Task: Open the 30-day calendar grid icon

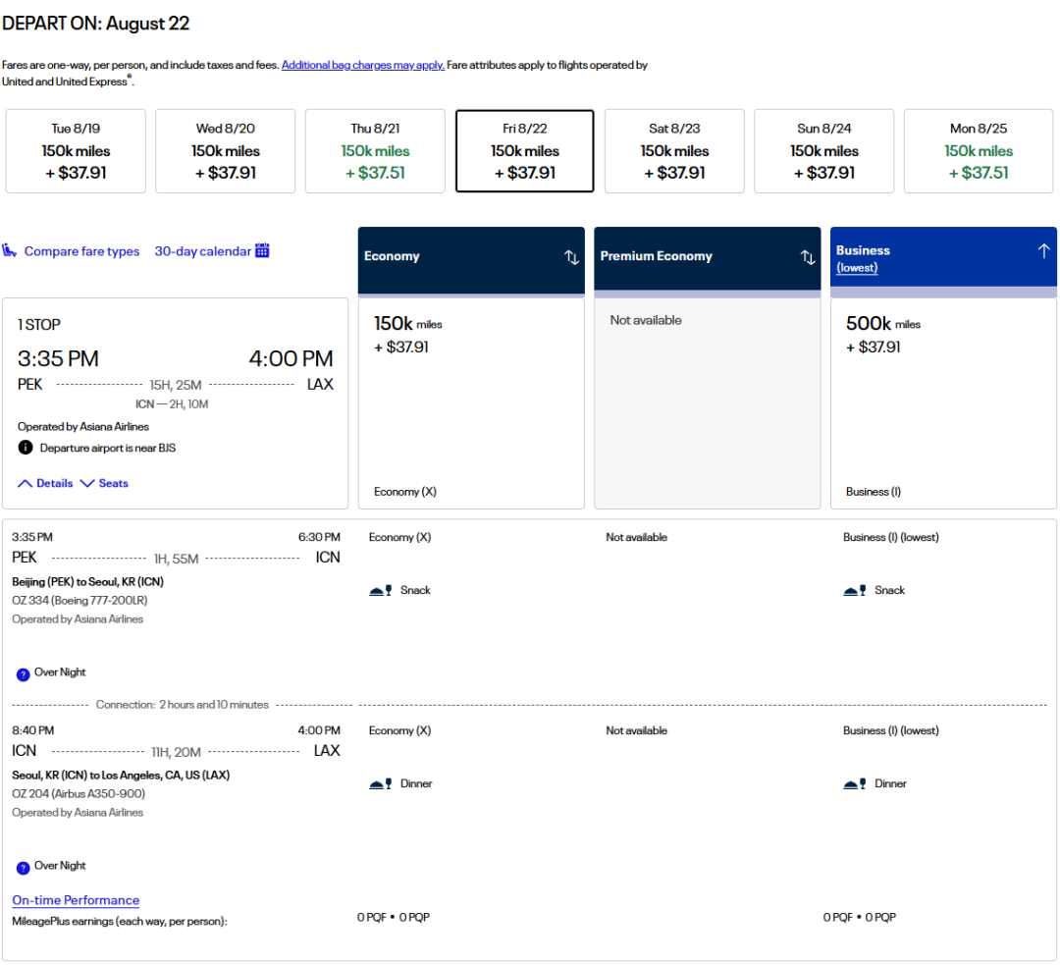Action: click(262, 250)
